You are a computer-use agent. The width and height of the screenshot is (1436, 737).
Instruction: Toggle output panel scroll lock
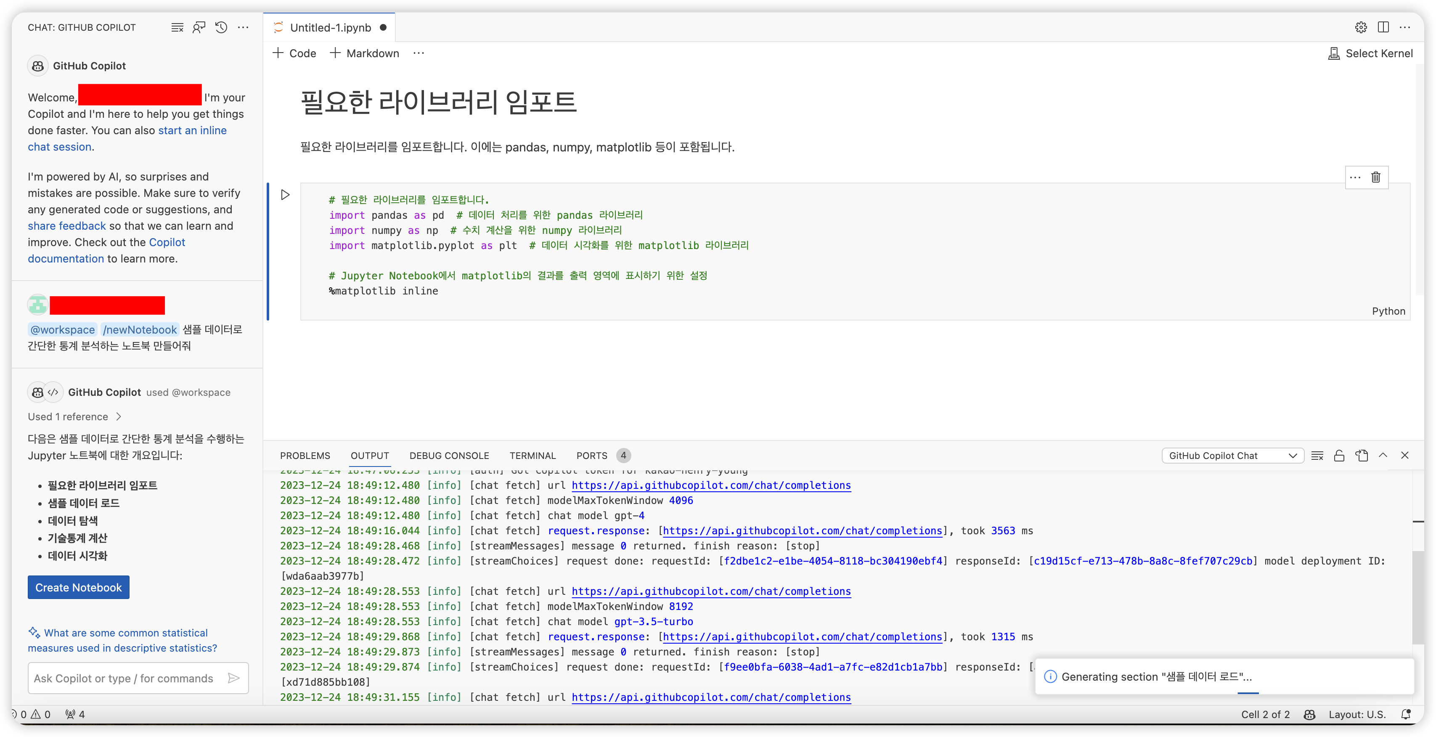[1339, 456]
